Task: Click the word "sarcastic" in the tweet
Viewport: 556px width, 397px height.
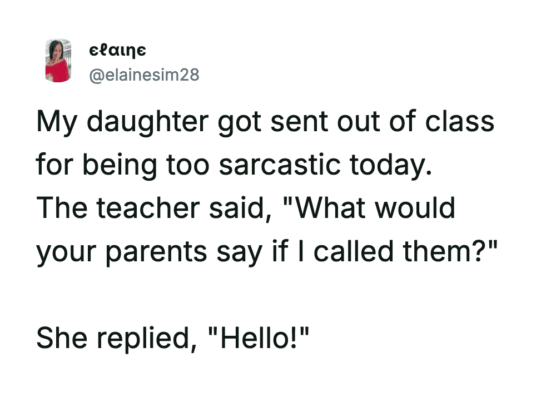Action: (284, 165)
